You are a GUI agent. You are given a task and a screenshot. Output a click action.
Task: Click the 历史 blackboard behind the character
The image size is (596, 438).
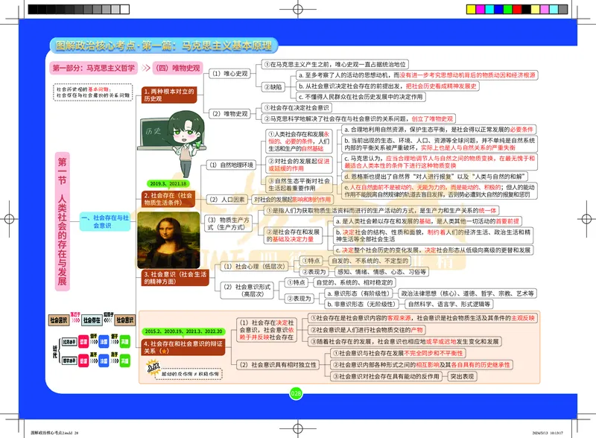pos(152,133)
